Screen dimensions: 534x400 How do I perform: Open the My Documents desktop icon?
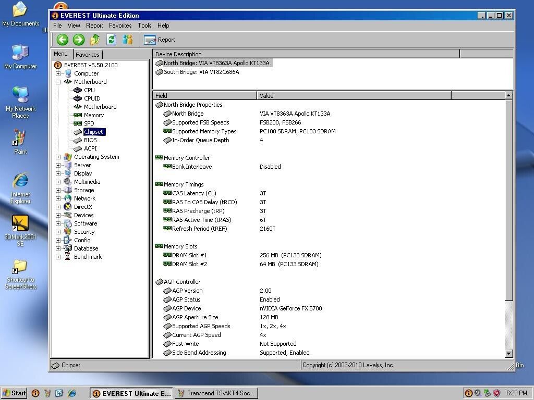[x=20, y=14]
